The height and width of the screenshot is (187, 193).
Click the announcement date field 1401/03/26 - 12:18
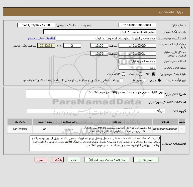coord(36,25)
